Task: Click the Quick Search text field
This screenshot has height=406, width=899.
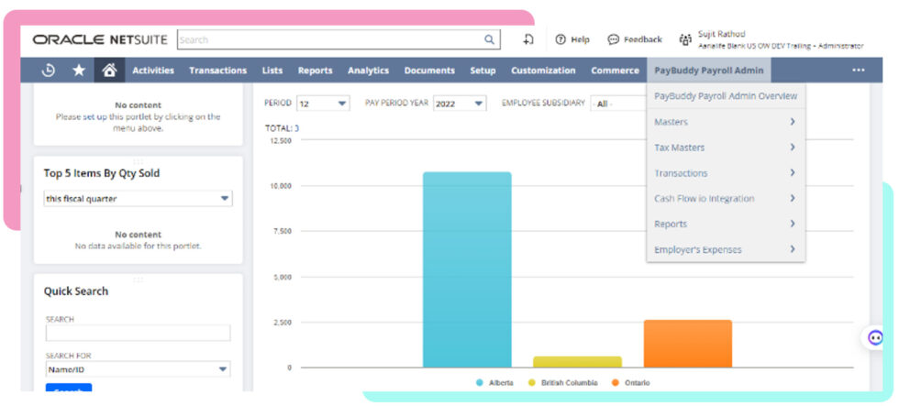Action: point(138,334)
